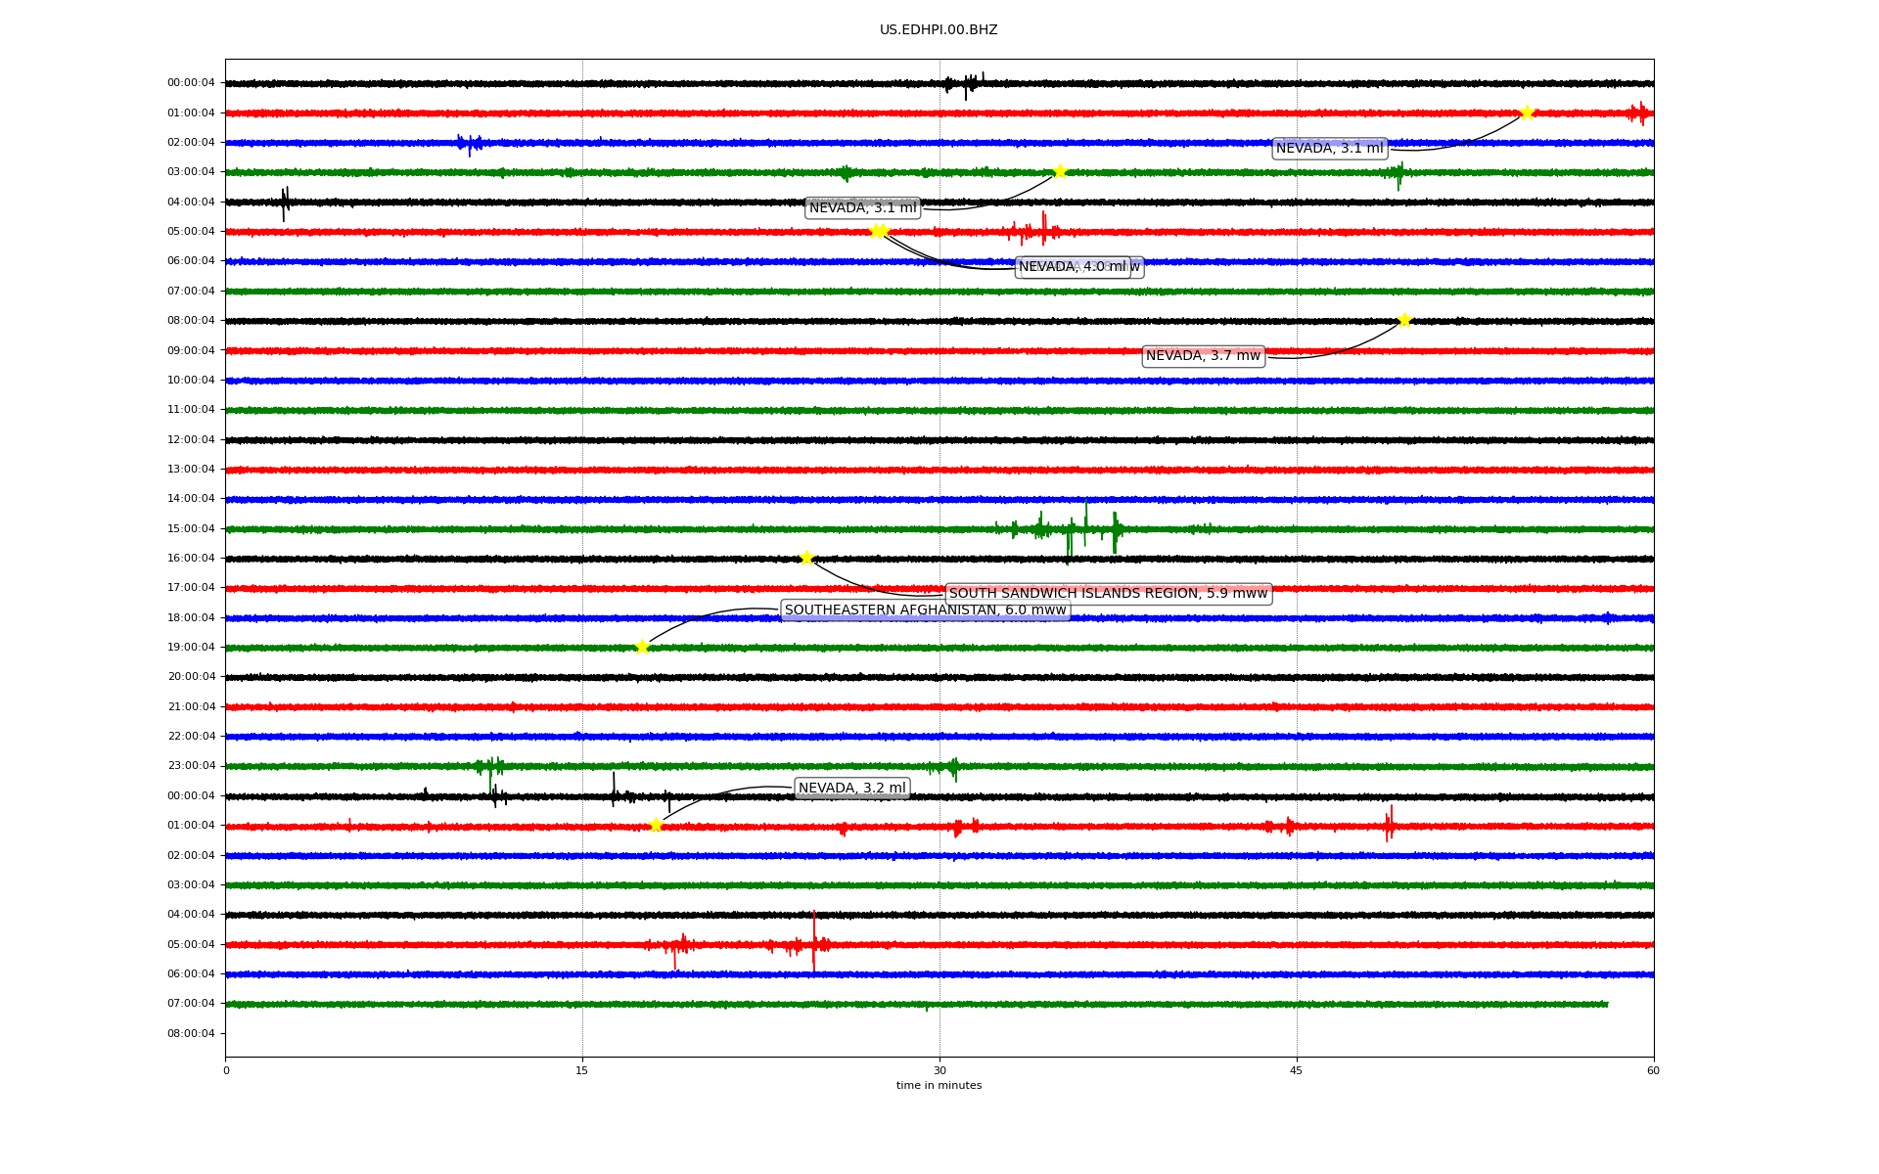Click the yellow star on the green 03:00:04 trace
1879x1174 pixels.
click(1060, 171)
